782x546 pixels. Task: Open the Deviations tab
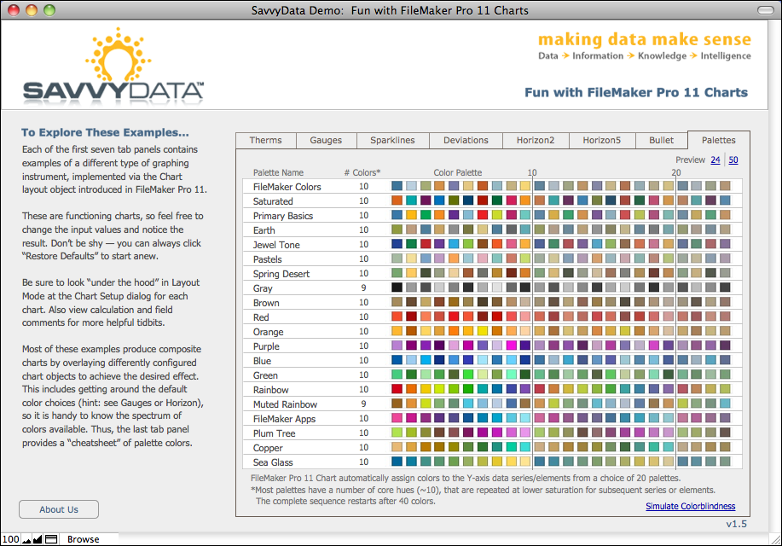click(x=466, y=140)
